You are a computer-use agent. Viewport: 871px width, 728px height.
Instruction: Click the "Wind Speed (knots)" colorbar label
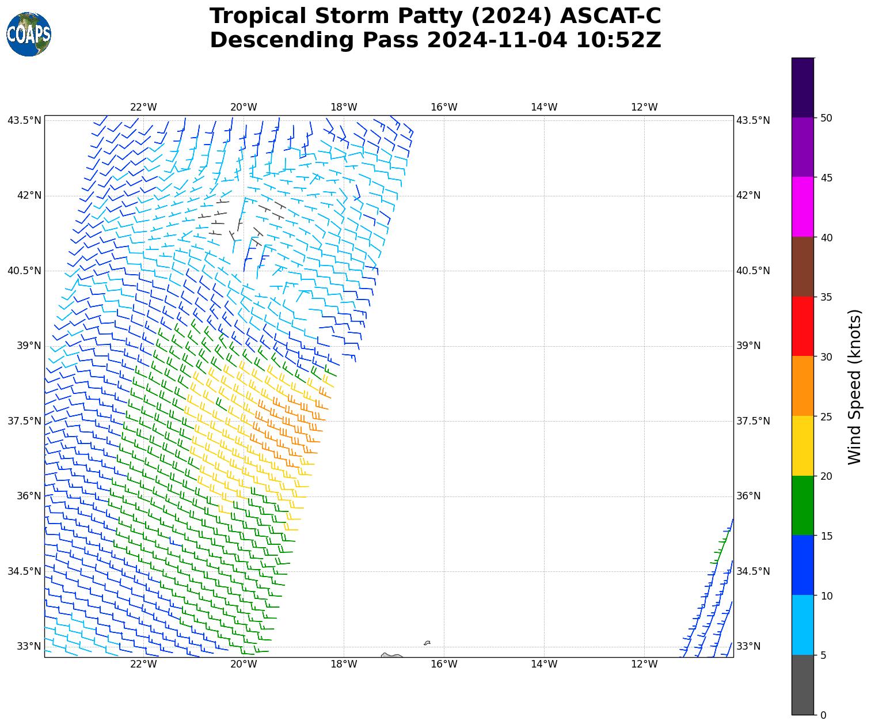click(x=855, y=386)
